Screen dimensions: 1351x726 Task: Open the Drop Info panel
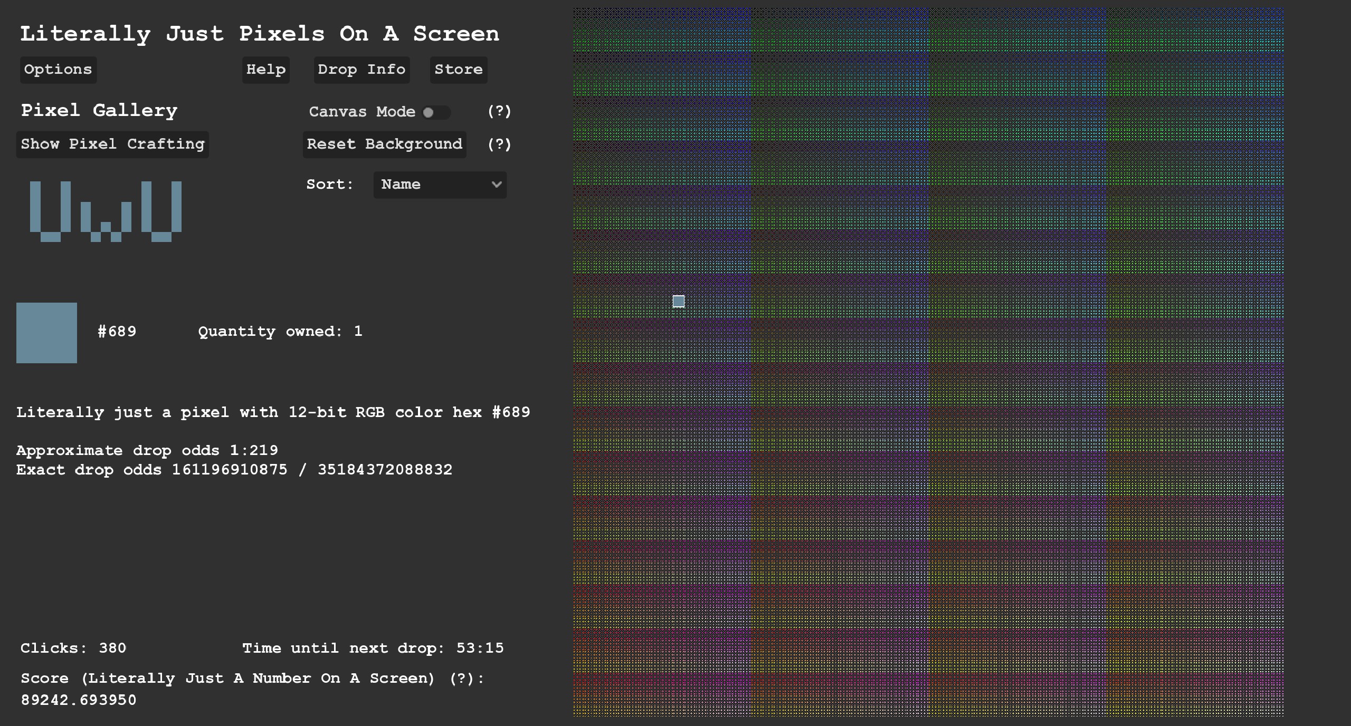(361, 70)
